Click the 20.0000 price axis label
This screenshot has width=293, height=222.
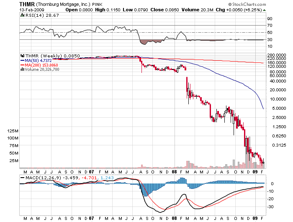278,90
